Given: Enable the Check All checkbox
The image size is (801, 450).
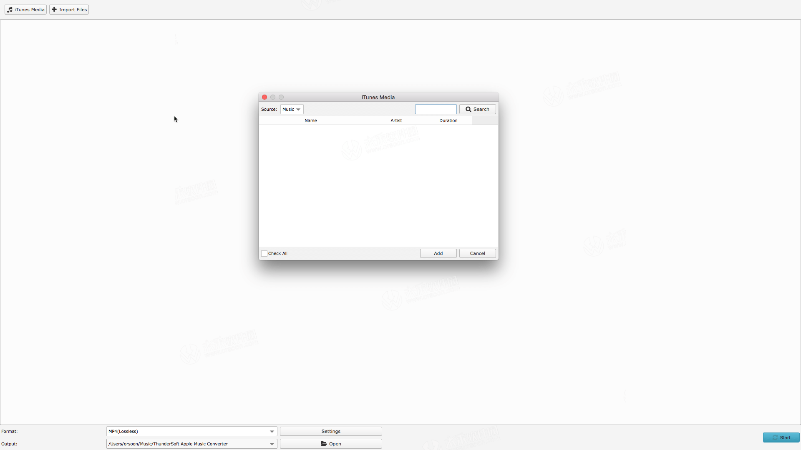Looking at the screenshot, I should (264, 253).
